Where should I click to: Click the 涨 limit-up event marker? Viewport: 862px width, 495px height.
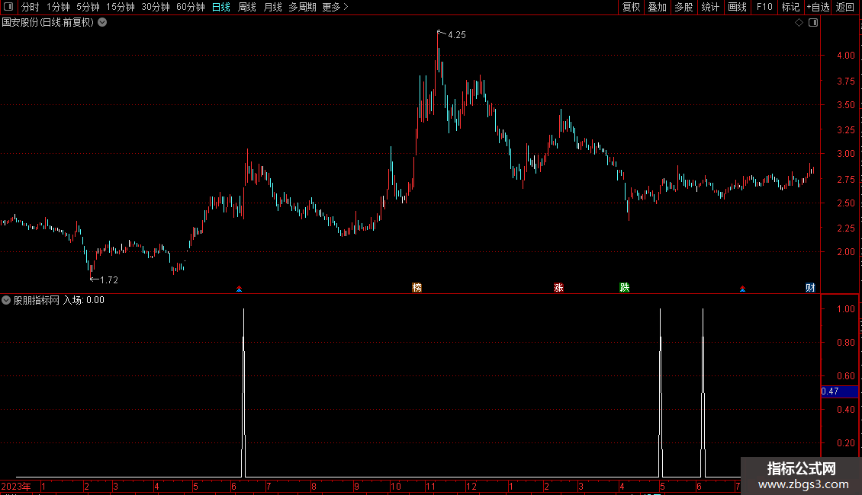point(558,288)
